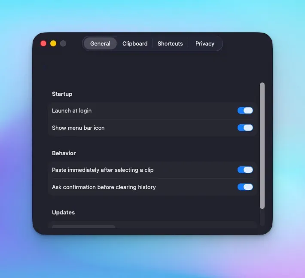Disable Show menu bar icon switch
This screenshot has height=278, width=305.
pos(245,128)
